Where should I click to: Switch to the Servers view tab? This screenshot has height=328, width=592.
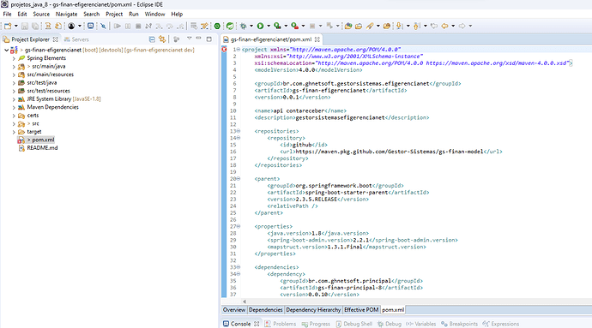click(x=76, y=39)
